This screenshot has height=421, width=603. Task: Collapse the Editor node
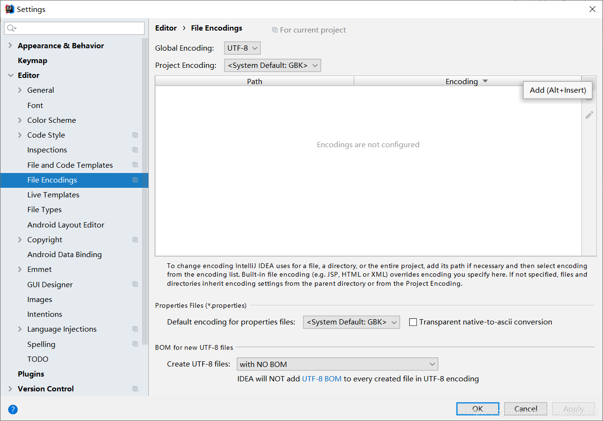[x=11, y=76]
